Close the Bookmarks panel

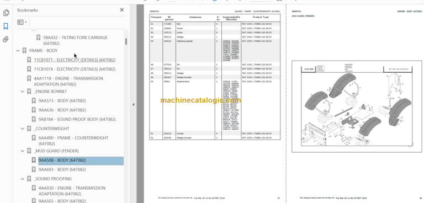point(122,10)
